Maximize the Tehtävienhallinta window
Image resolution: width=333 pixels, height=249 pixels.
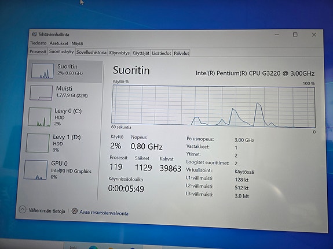(x=295, y=35)
